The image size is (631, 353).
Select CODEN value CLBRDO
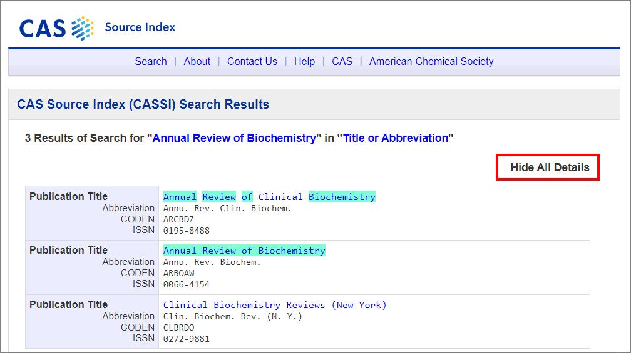coord(178,328)
